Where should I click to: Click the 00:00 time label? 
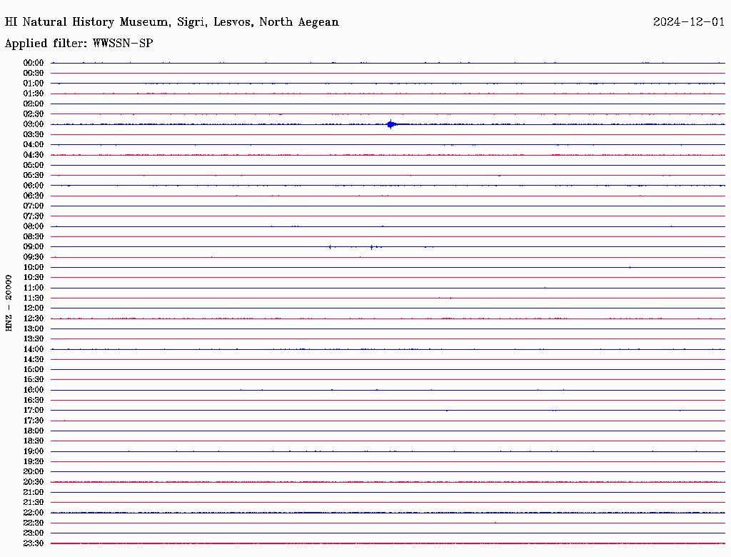point(34,63)
